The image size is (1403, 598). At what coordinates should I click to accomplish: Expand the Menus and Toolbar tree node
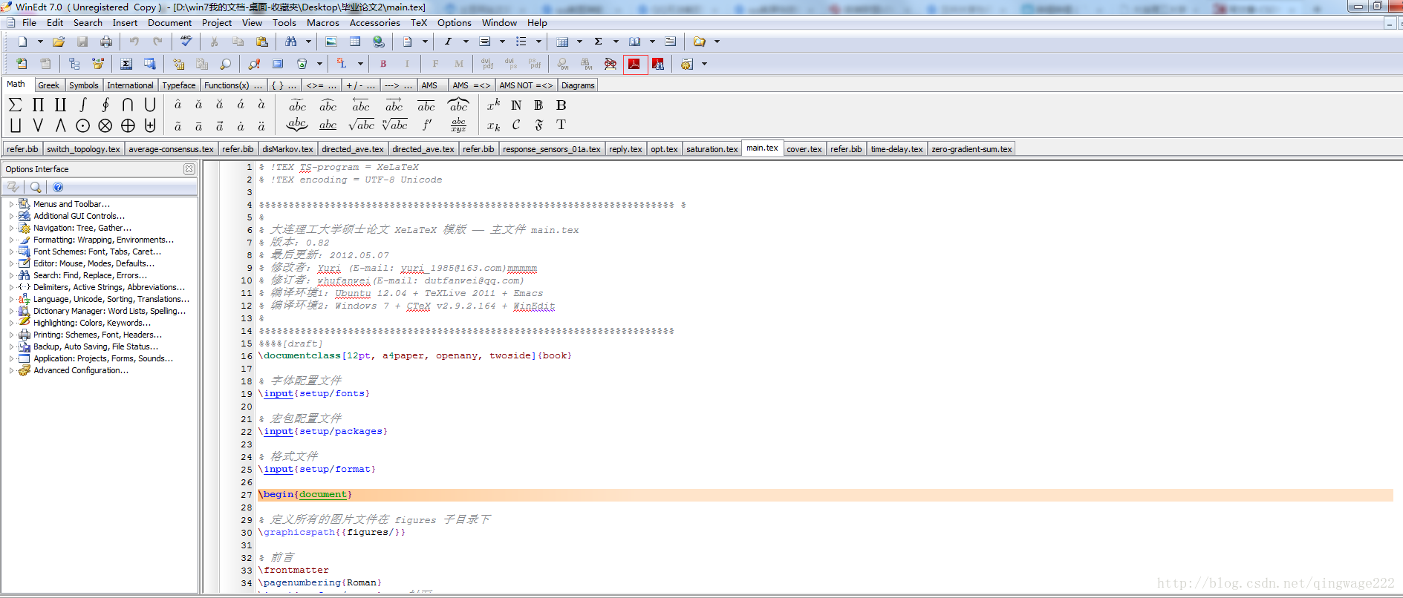pyautogui.click(x=11, y=204)
